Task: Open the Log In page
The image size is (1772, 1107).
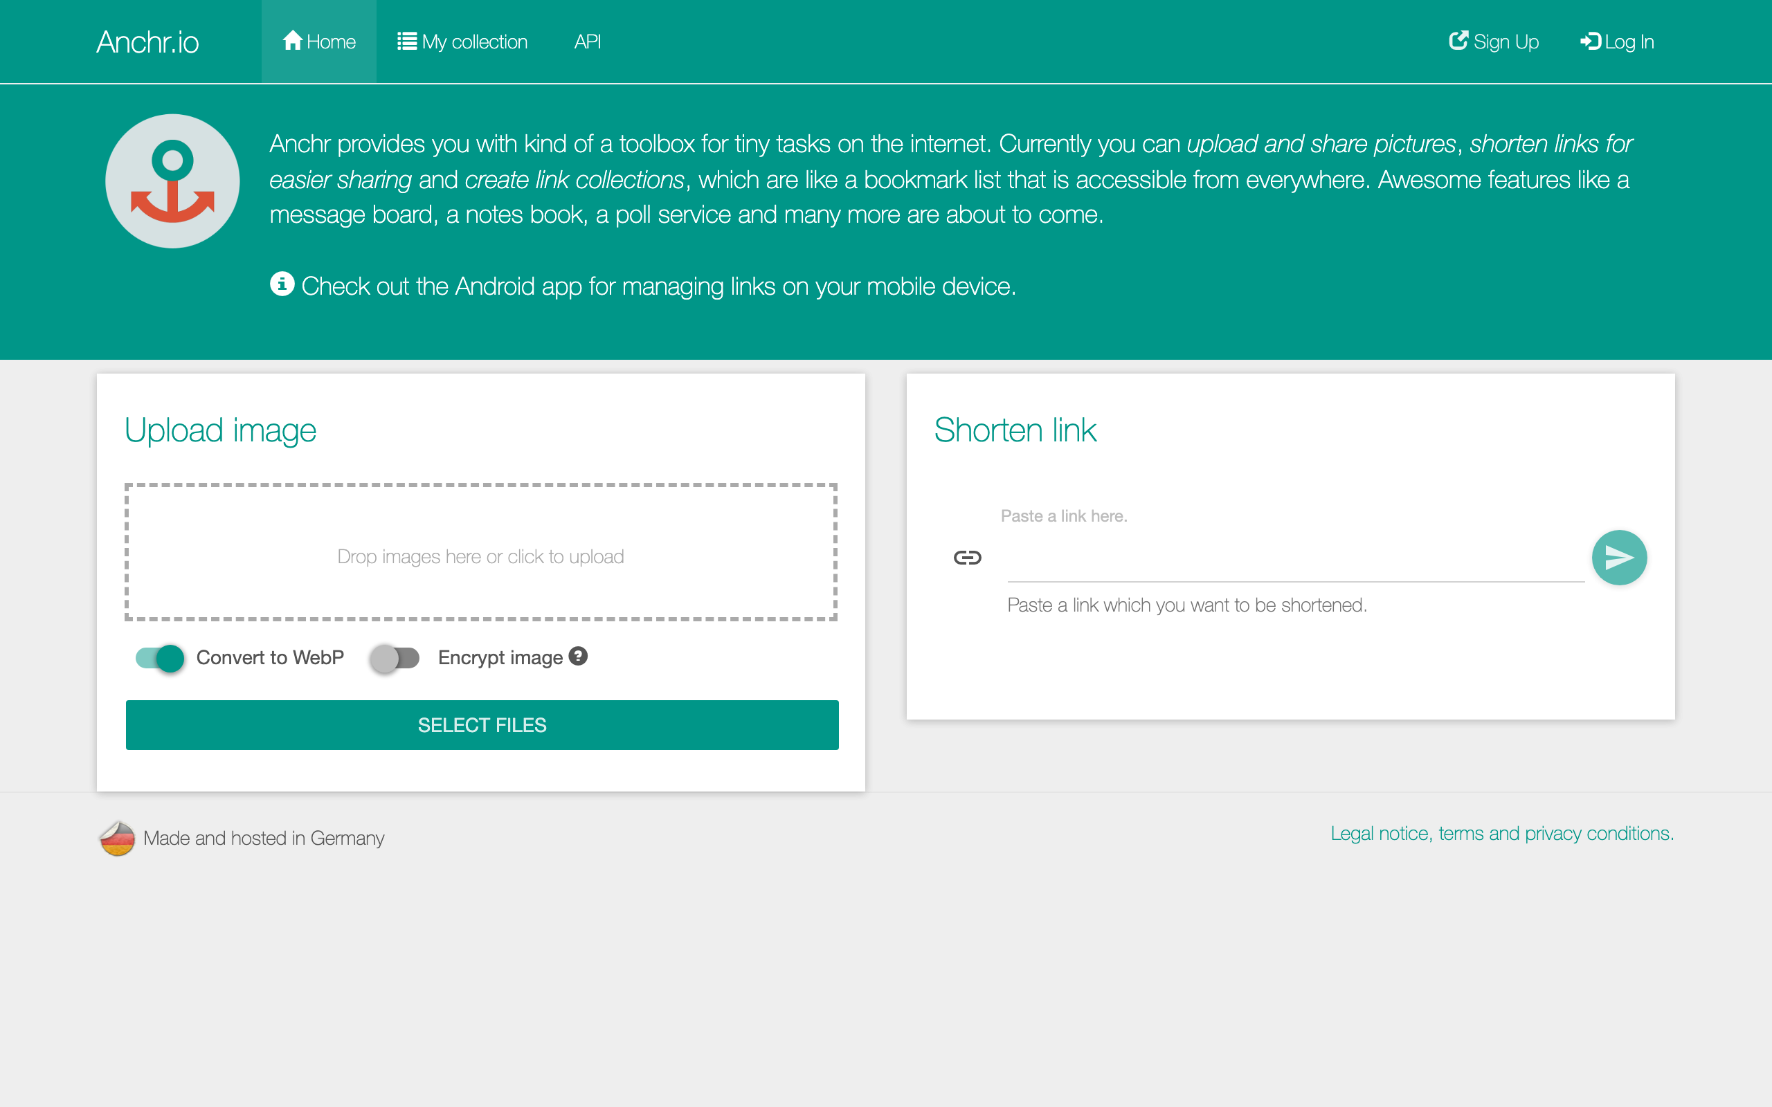Action: [1617, 42]
